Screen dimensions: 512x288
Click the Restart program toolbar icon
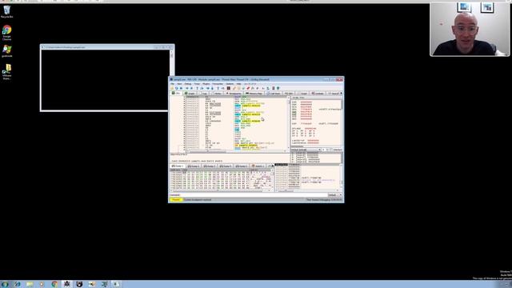(176, 88)
